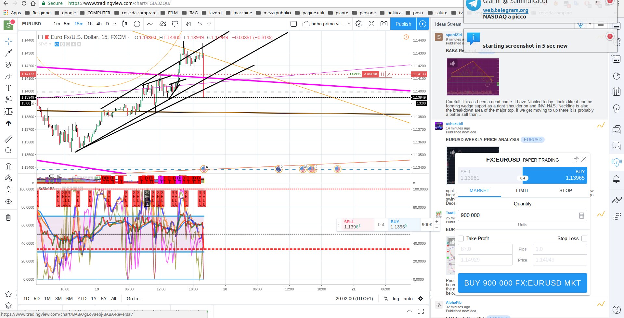This screenshot has height=318, width=624.
Task: Enable the Take Profit checkbox
Action: pos(461,238)
